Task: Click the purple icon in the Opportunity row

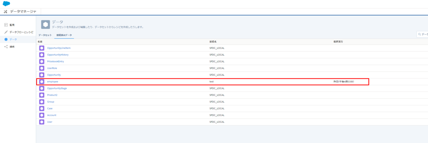Action: tap(42, 75)
